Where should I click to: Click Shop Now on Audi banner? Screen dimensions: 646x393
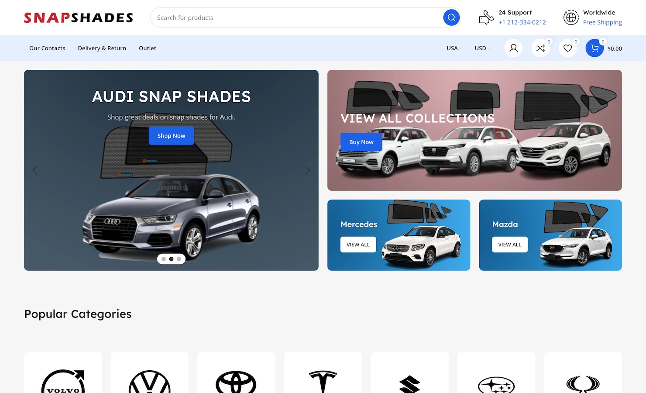(x=171, y=136)
